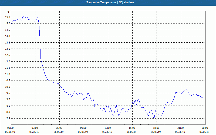Pick the 15:00 x-axis time label

click(131, 128)
